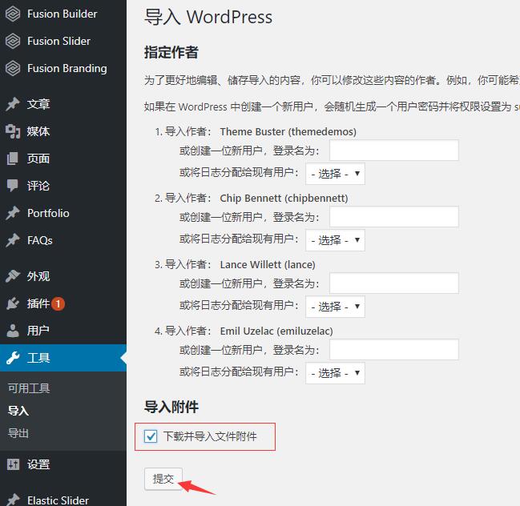This screenshot has width=520, height=506.
Task: Click author name Theme Buster (themedemos)
Action: click(288, 132)
